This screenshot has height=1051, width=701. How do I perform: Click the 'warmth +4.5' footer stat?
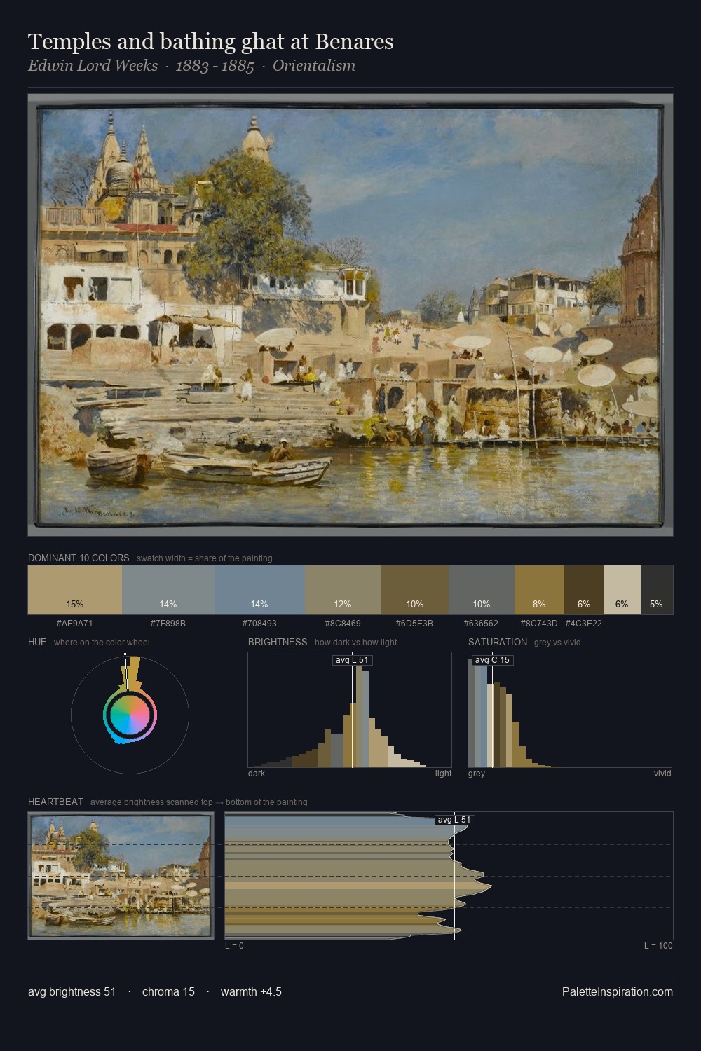251,991
